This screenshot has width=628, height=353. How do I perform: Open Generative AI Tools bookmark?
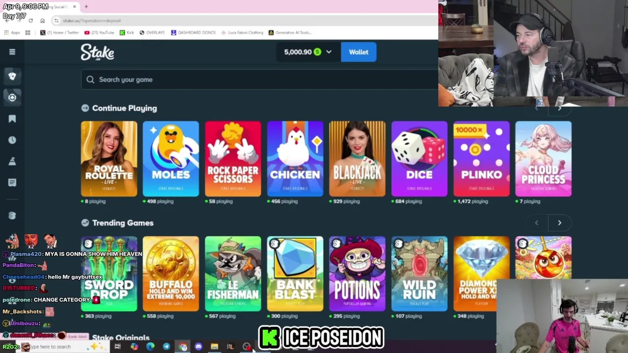[289, 33]
